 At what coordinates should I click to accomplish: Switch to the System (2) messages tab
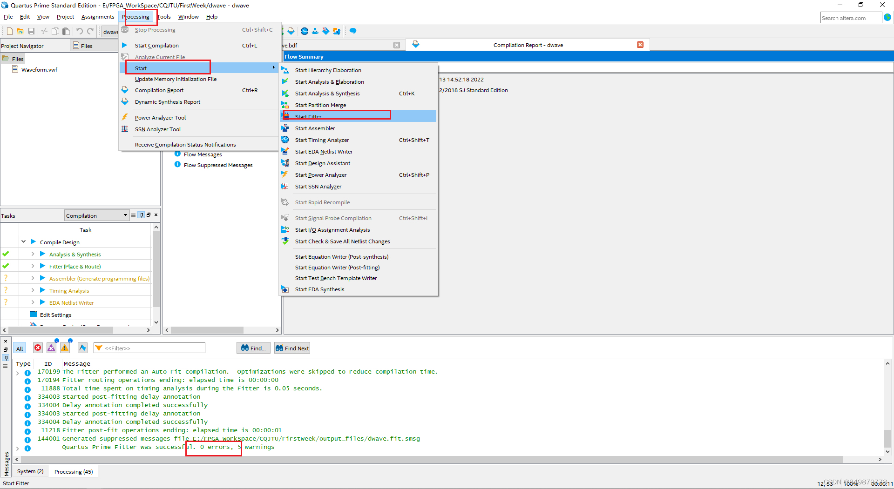tap(30, 471)
